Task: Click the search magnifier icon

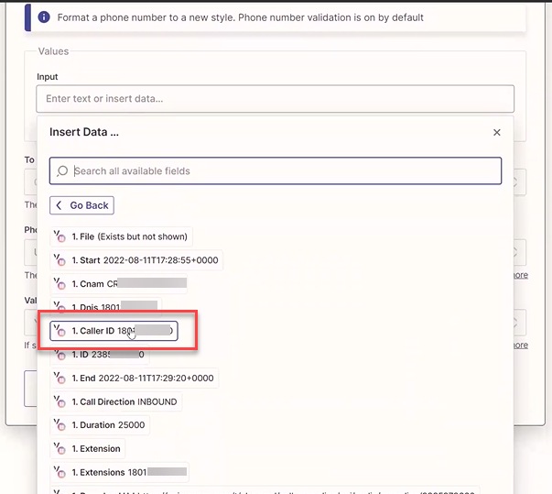Action: tap(62, 170)
